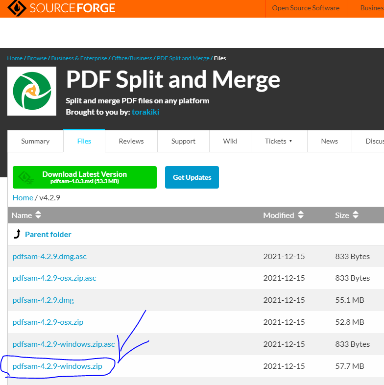
Task: Open torakiki author profile link
Action: [x=145, y=112]
